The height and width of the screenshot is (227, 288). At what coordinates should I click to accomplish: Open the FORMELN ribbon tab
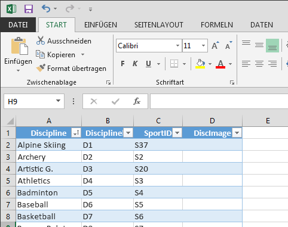[217, 25]
